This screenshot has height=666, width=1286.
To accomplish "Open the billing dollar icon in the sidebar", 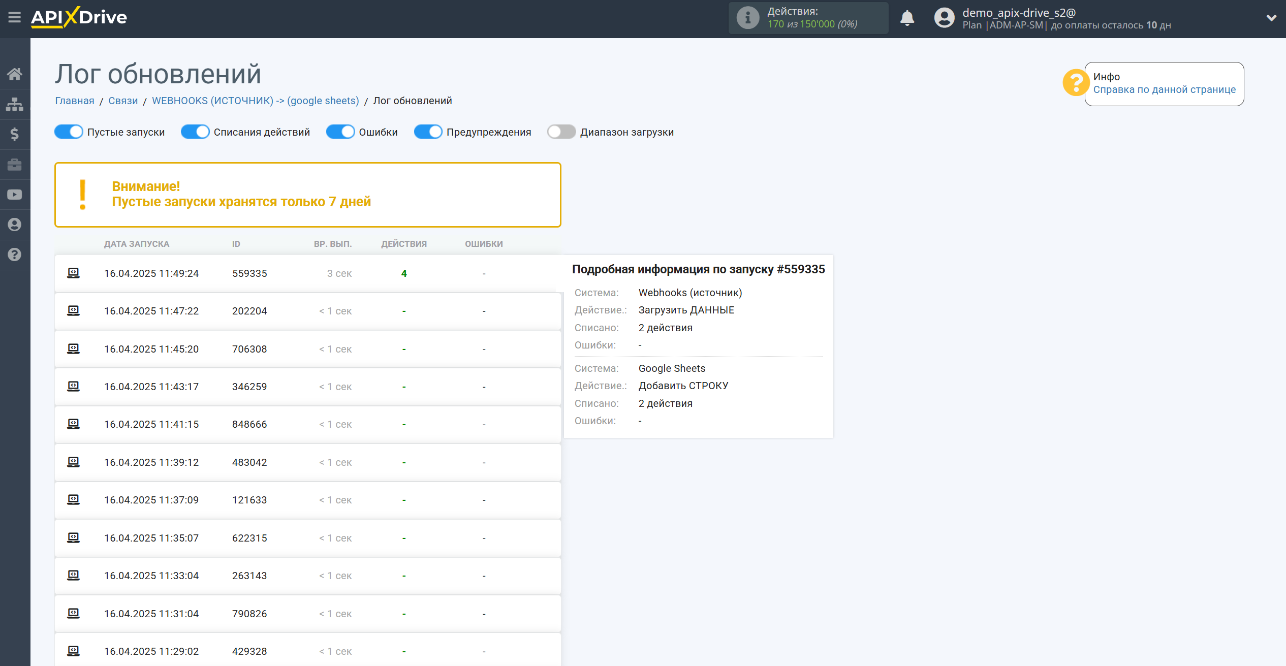I will (15, 134).
